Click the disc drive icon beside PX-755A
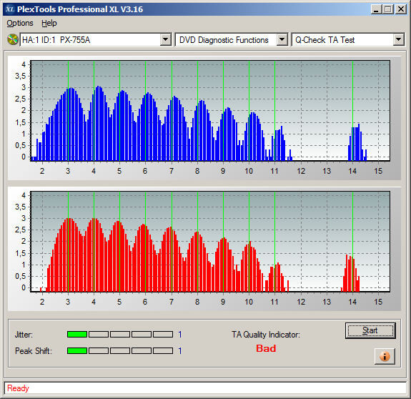This screenshot has width=411, height=399. coord(12,40)
